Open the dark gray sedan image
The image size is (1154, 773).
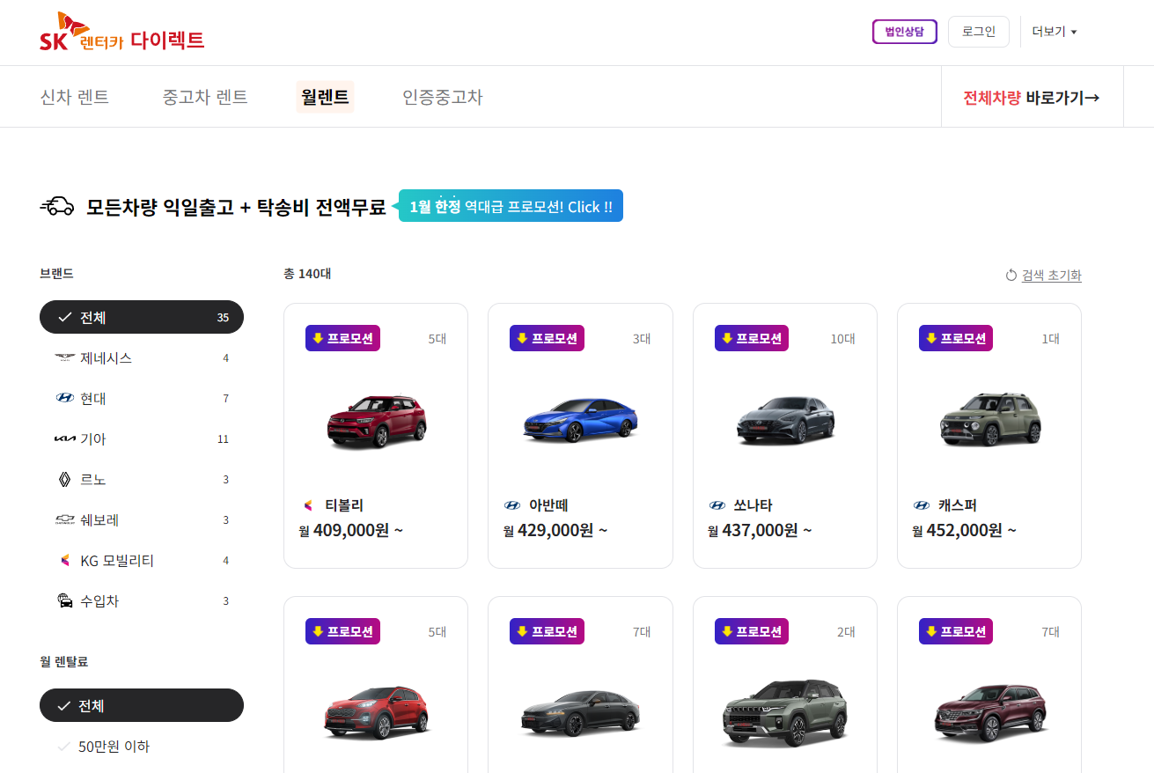(580, 711)
